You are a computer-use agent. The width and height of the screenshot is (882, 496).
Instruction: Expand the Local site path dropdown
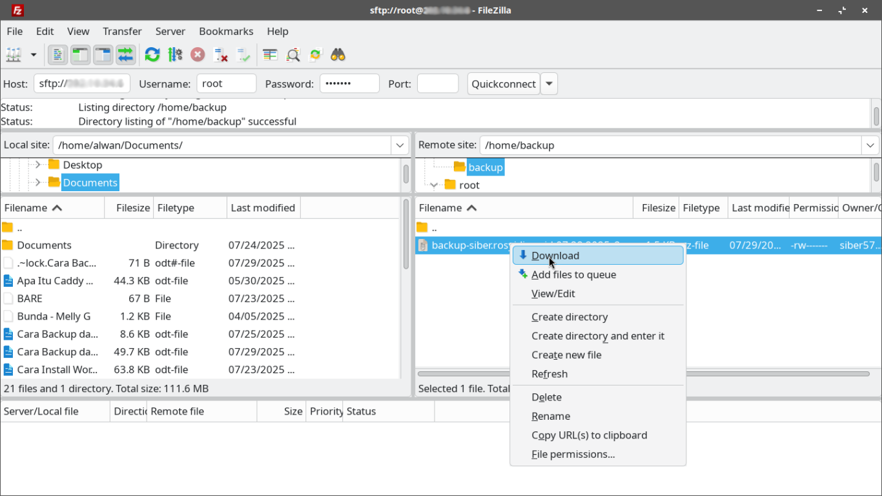[400, 145]
